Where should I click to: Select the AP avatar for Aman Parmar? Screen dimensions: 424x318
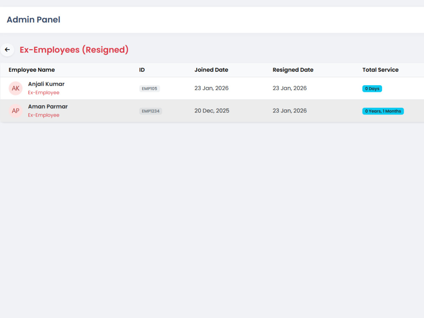pyautogui.click(x=15, y=111)
